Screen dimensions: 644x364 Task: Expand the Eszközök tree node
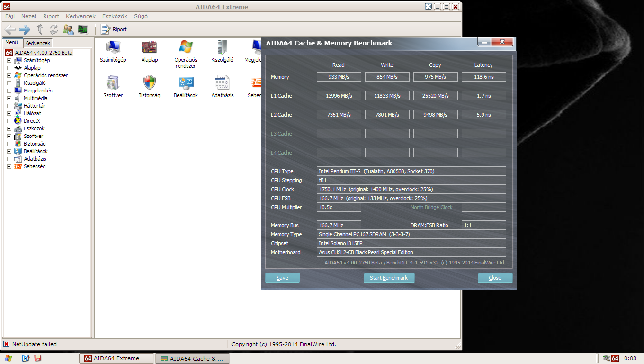(x=9, y=128)
